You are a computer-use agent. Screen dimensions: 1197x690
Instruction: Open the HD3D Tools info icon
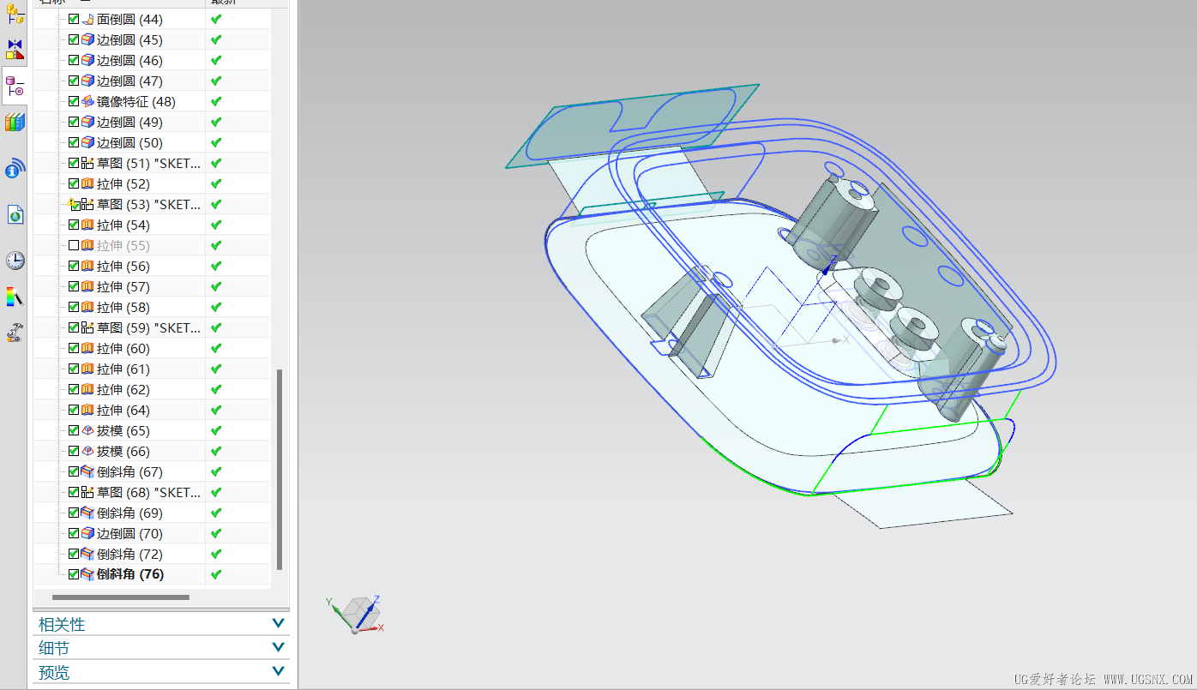pos(15,169)
